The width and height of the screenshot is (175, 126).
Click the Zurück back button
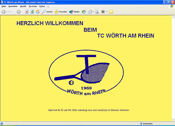click(x=7, y=12)
